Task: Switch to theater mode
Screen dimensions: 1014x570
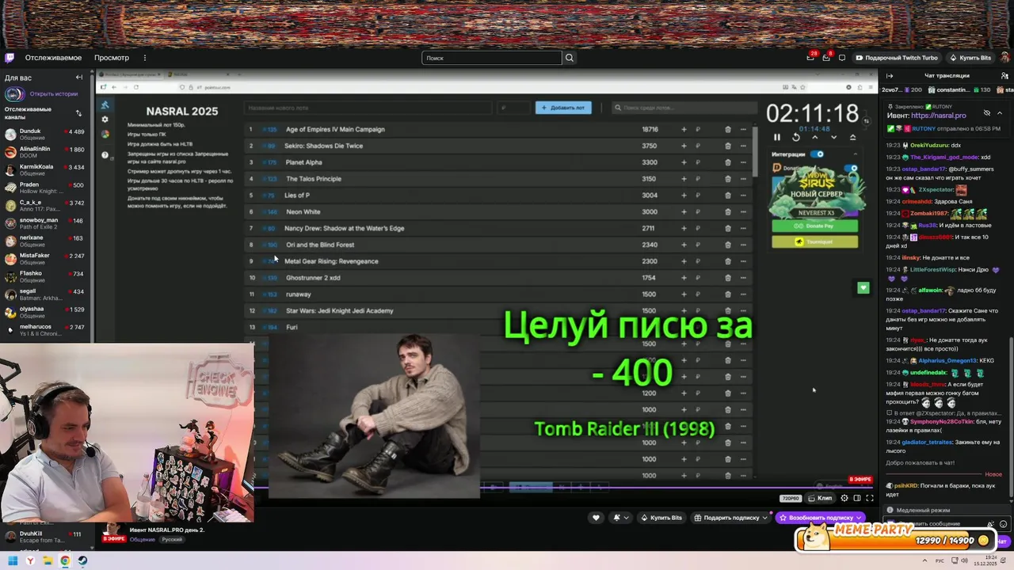Action: click(856, 498)
